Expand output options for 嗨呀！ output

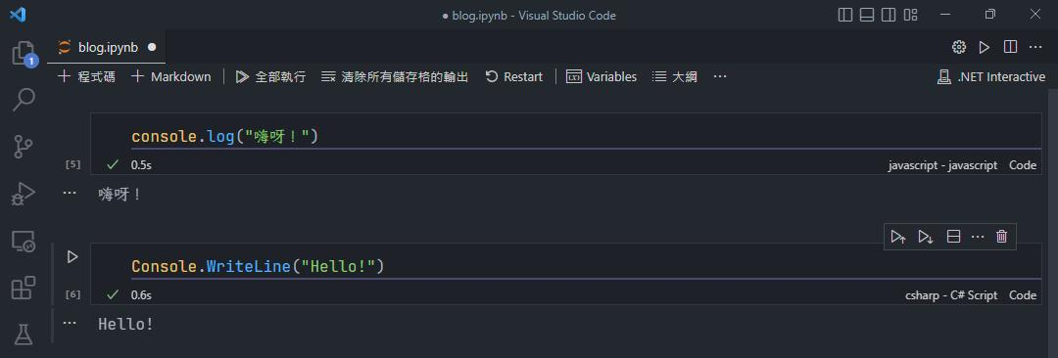[x=70, y=193]
